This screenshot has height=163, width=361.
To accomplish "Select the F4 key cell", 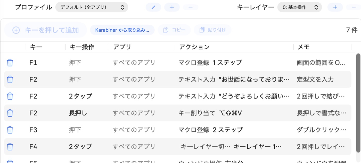I will pyautogui.click(x=34, y=147).
